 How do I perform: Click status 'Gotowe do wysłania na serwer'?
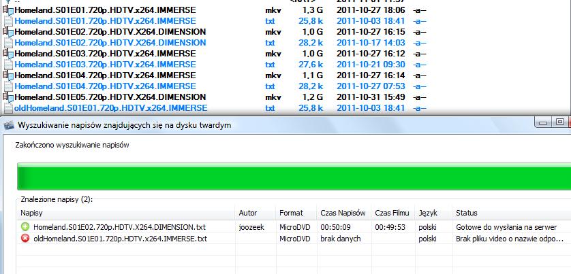point(506,228)
